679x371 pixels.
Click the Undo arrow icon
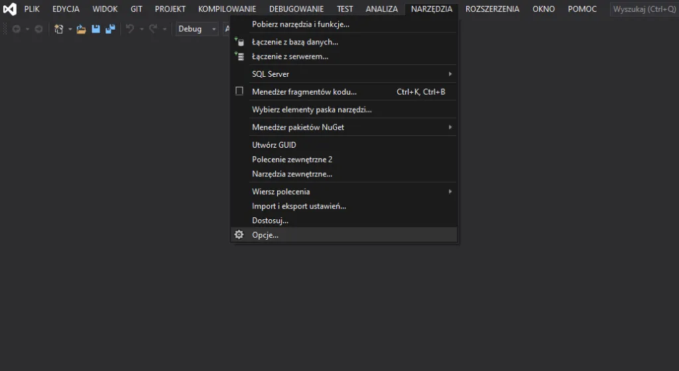(130, 29)
